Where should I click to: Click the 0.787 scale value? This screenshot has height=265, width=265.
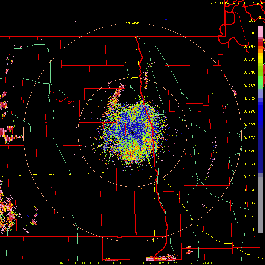(x=249, y=85)
